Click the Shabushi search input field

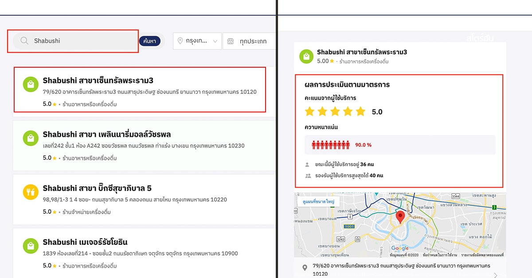pyautogui.click(x=75, y=41)
